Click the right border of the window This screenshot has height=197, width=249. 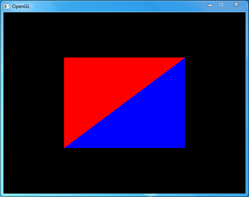click(247, 103)
